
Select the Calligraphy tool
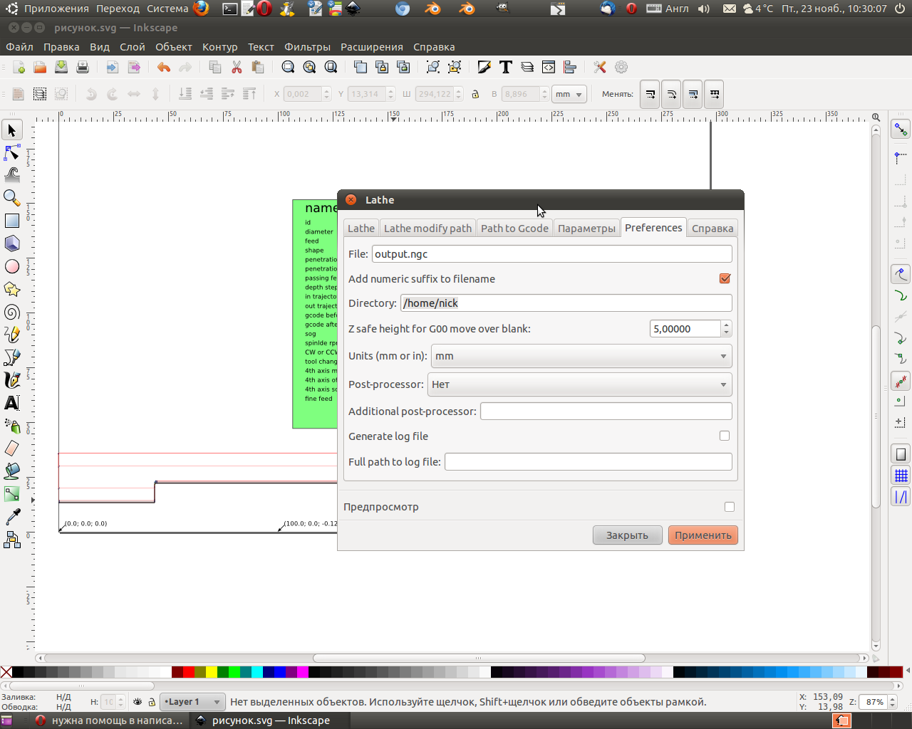12,380
